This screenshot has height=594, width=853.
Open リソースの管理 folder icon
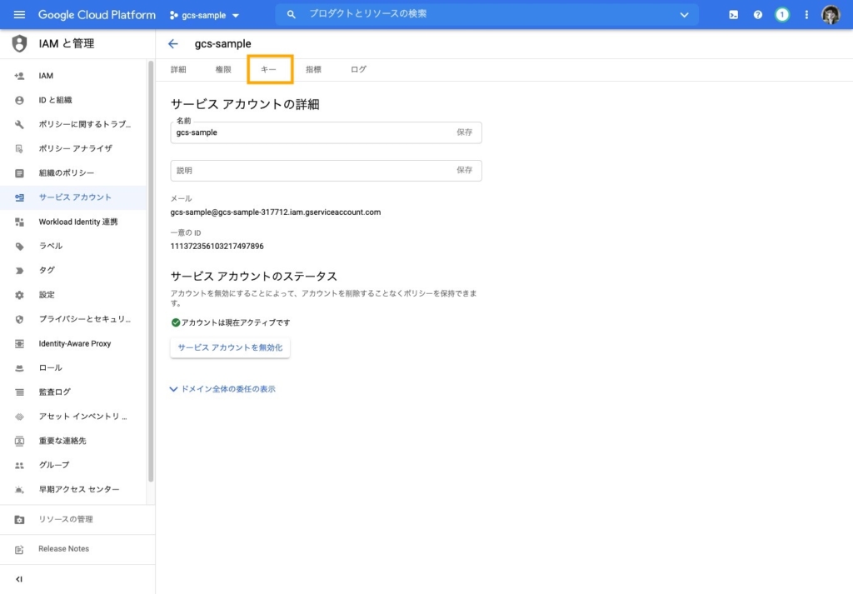coord(19,520)
